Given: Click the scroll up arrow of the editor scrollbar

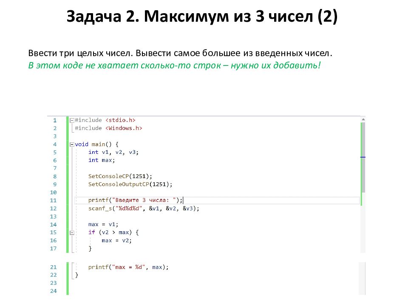Looking at the screenshot, I should pos(363,119).
